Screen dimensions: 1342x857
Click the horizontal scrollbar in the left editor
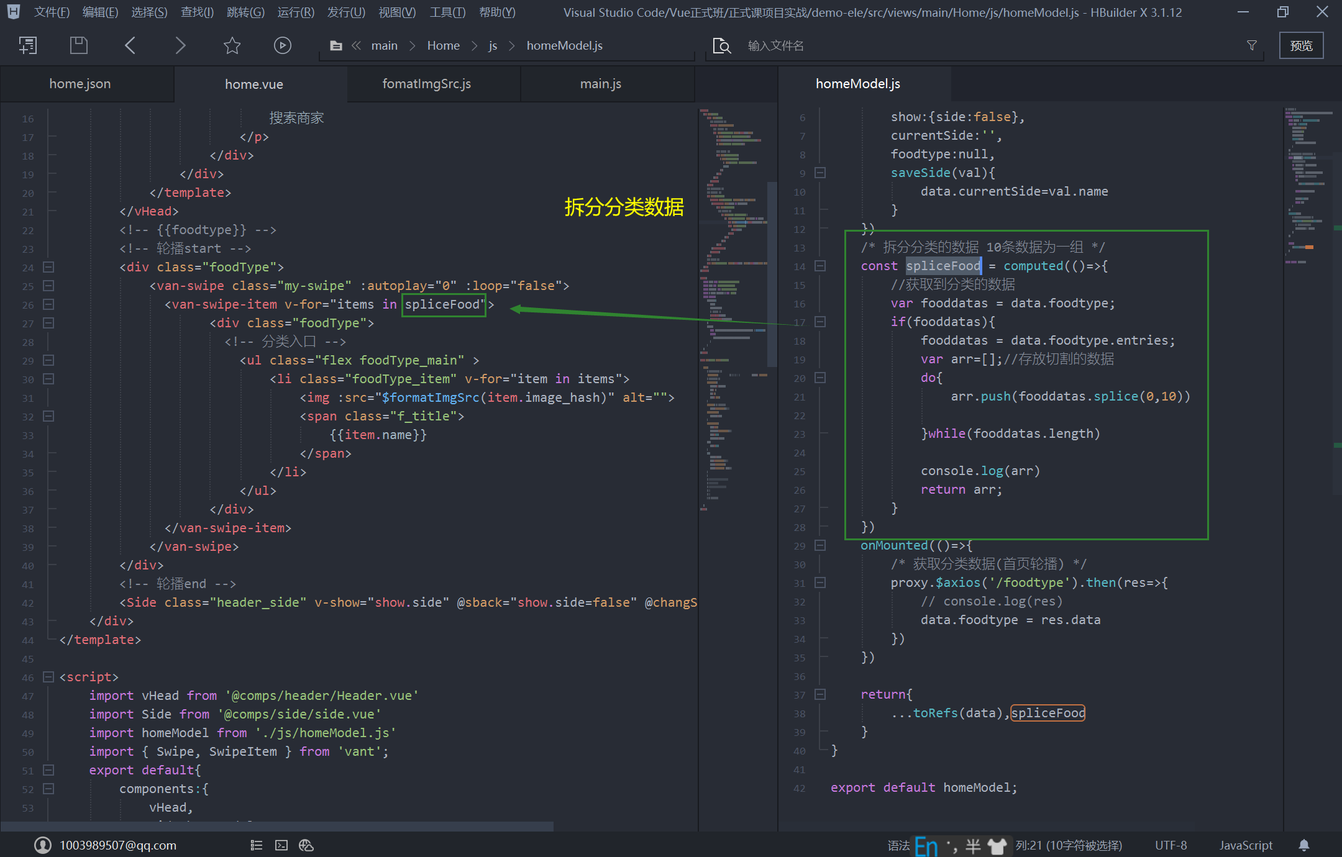[x=276, y=826]
